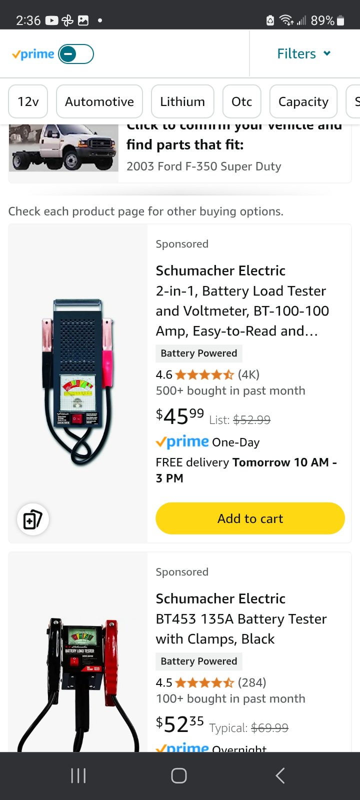This screenshot has height=800, width=360.
Task: Open star ratings for the BT453 tester
Action: [x=204, y=682]
